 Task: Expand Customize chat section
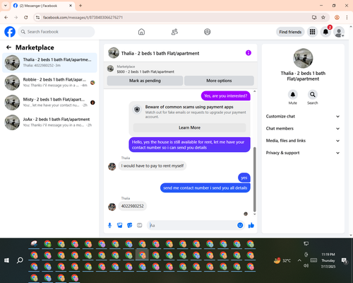[x=303, y=116]
